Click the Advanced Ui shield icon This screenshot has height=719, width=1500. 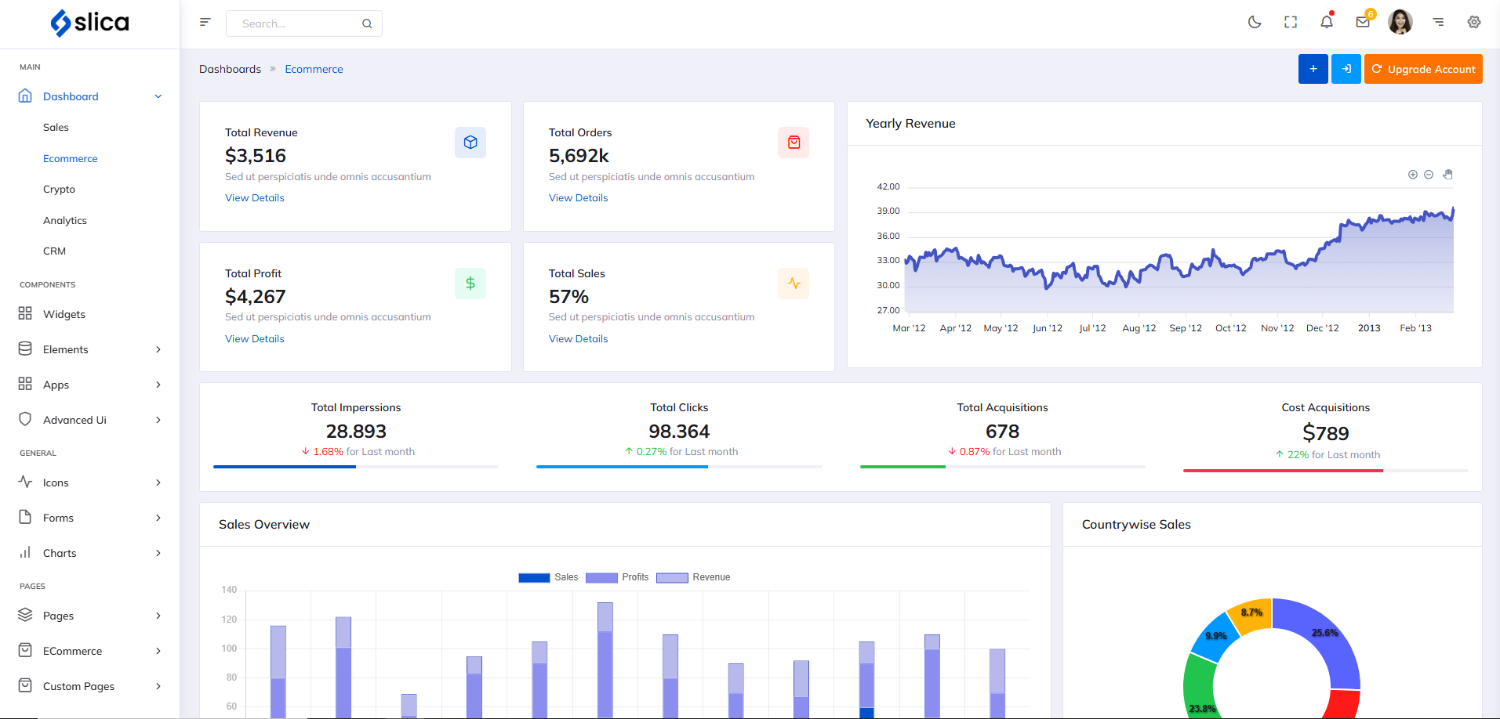click(x=25, y=419)
